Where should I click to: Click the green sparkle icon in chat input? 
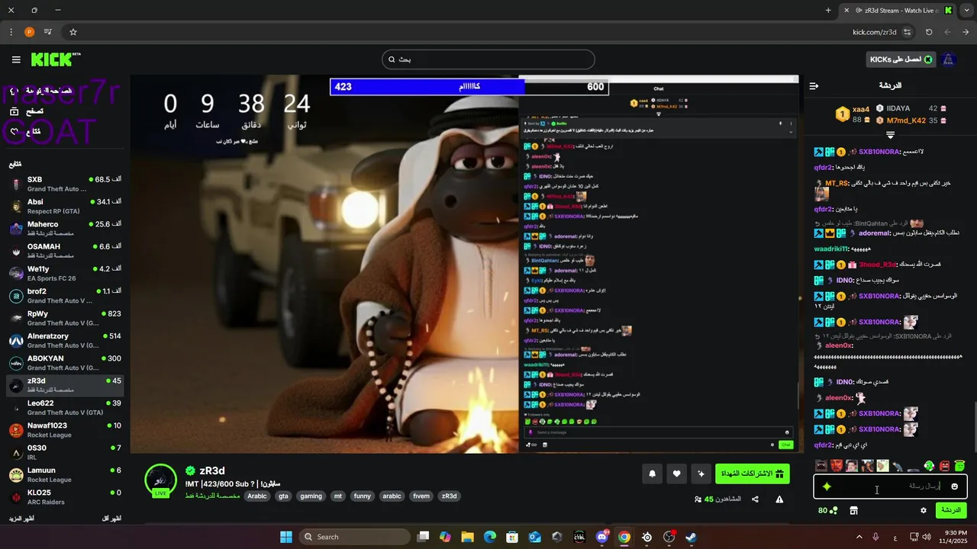(827, 486)
